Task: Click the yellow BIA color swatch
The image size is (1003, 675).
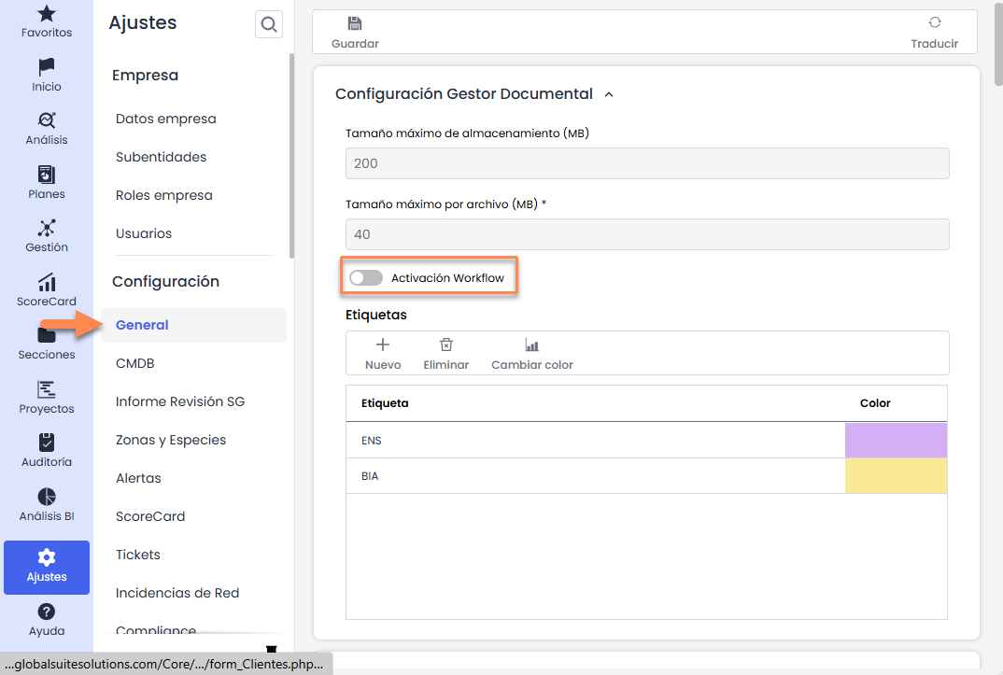Action: click(x=896, y=476)
